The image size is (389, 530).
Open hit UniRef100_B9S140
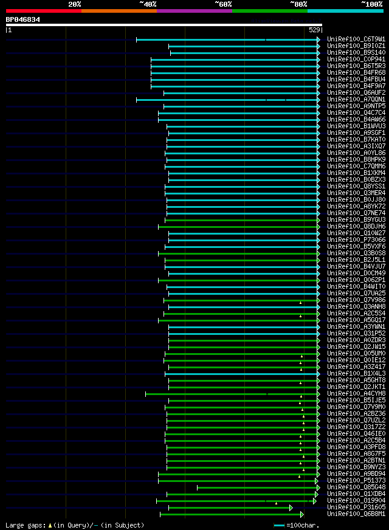pyautogui.click(x=356, y=53)
